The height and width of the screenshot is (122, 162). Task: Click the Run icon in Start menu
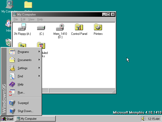12,93
